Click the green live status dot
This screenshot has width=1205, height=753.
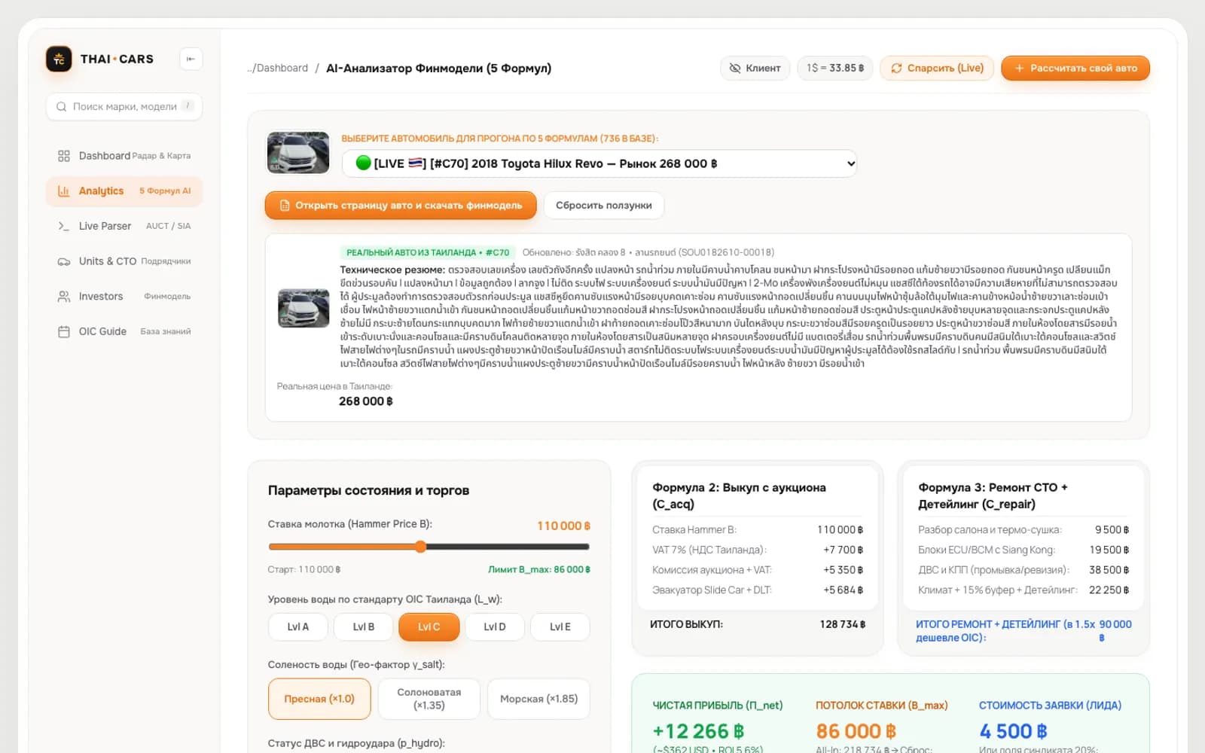coord(363,163)
